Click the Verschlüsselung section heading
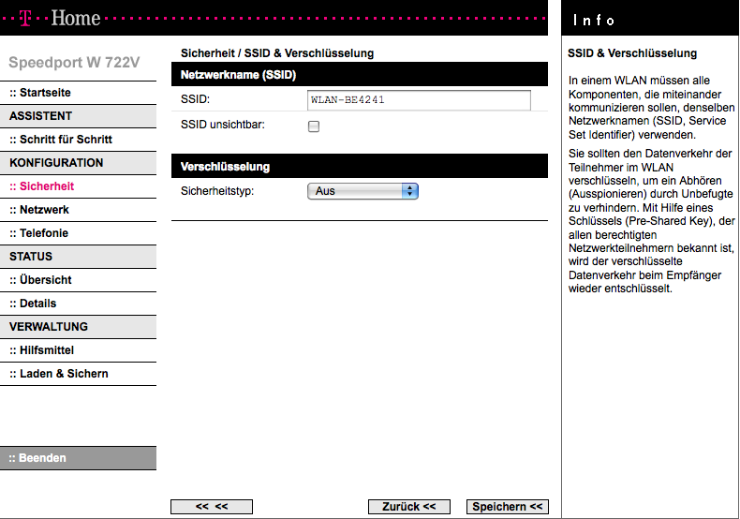 (x=225, y=167)
